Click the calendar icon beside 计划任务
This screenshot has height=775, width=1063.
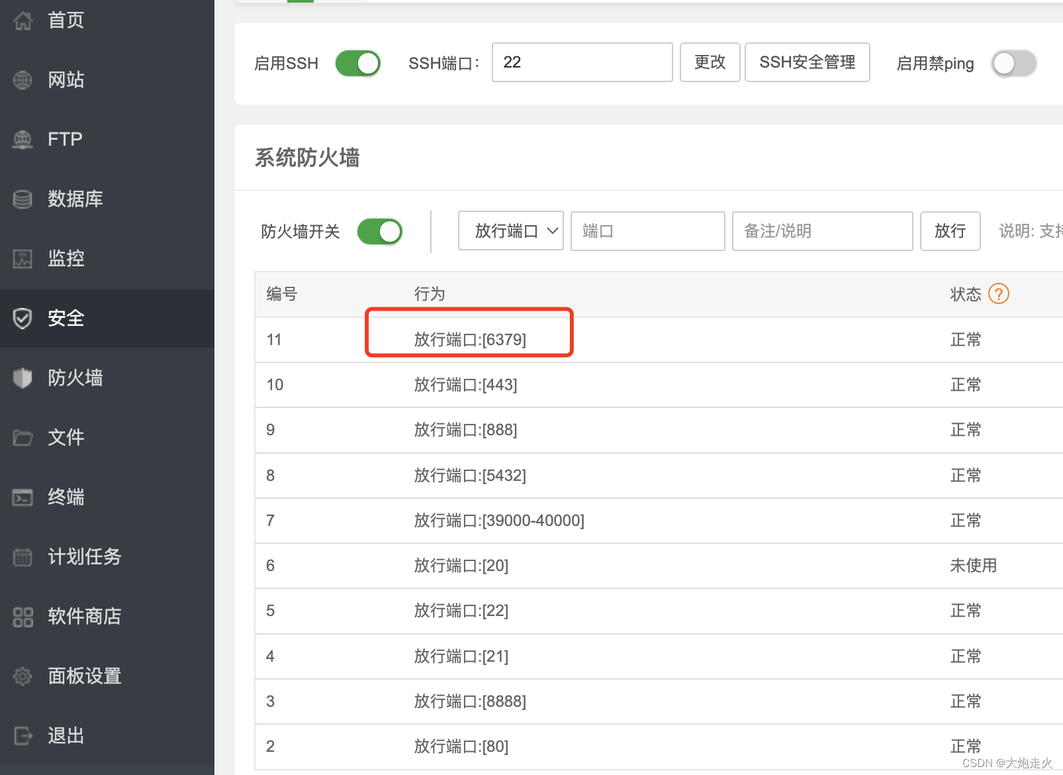(23, 557)
